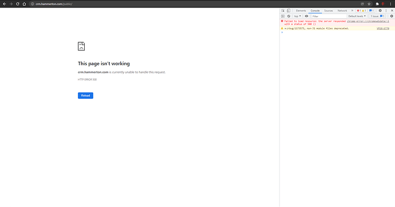Bookmark this page with the star icon
This screenshot has width=395, height=207.
369,4
